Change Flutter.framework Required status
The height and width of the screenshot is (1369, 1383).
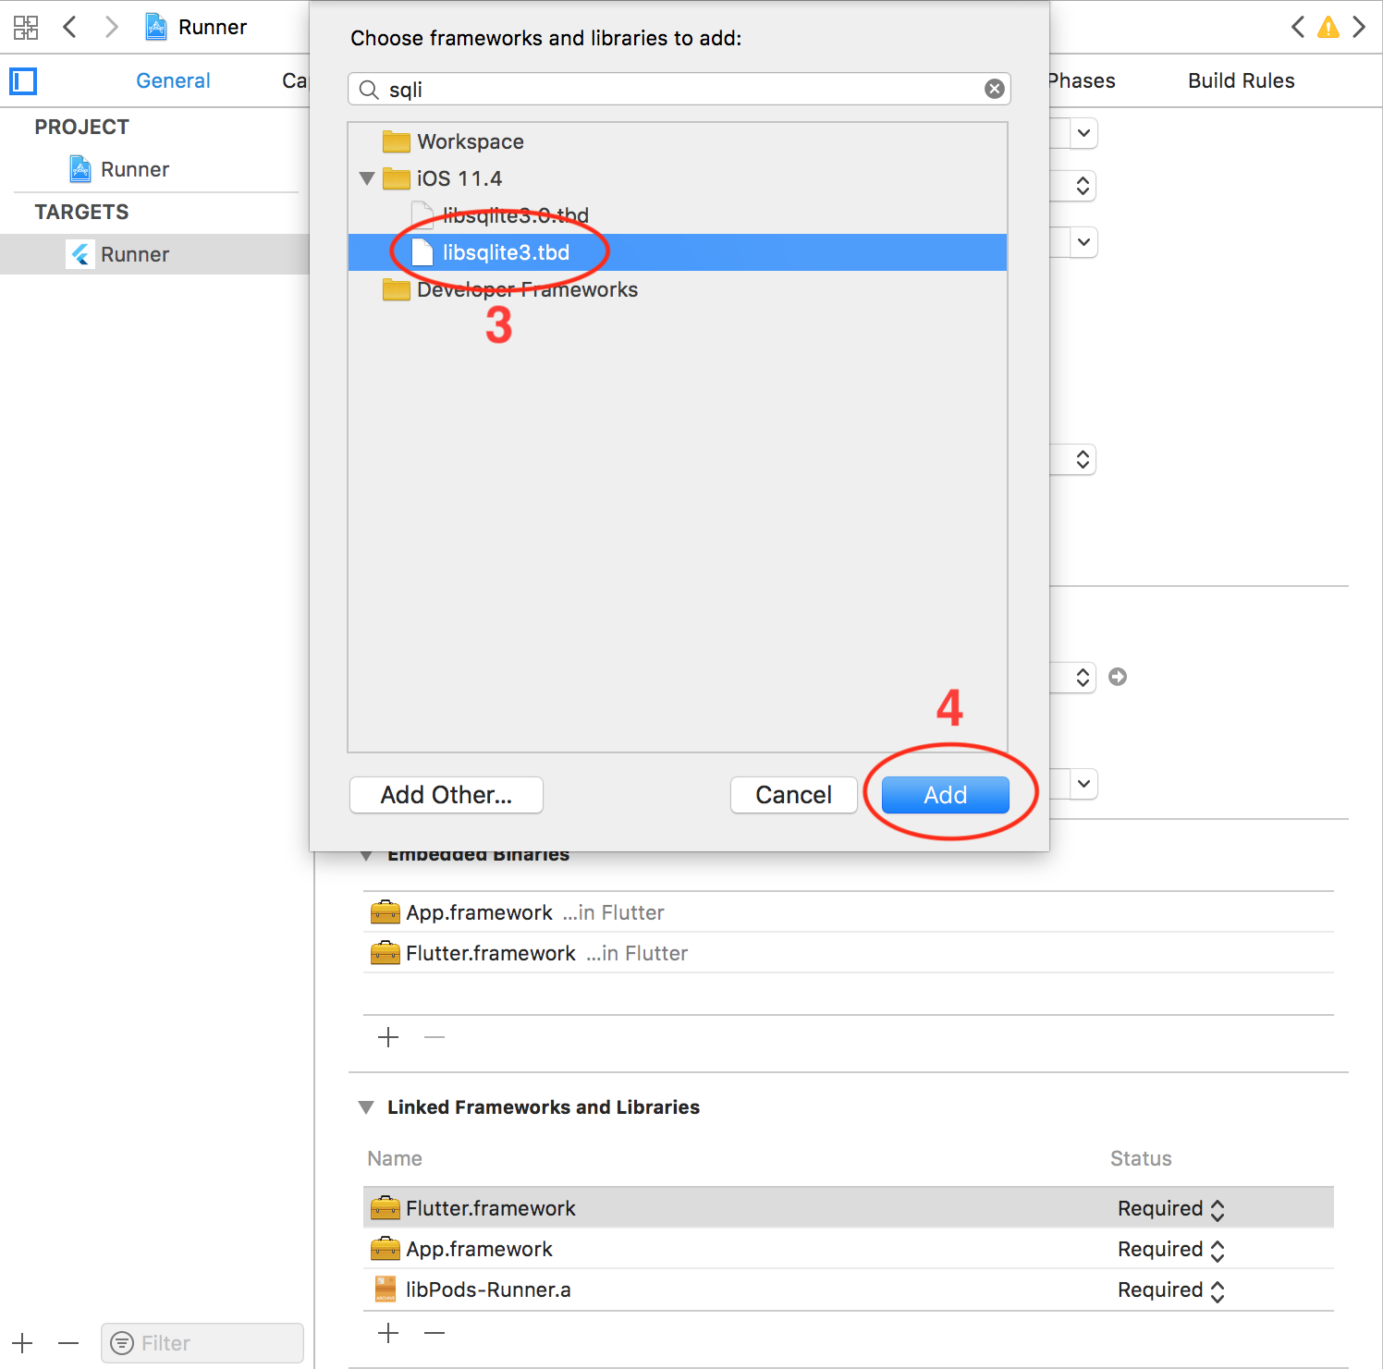point(1171,1209)
